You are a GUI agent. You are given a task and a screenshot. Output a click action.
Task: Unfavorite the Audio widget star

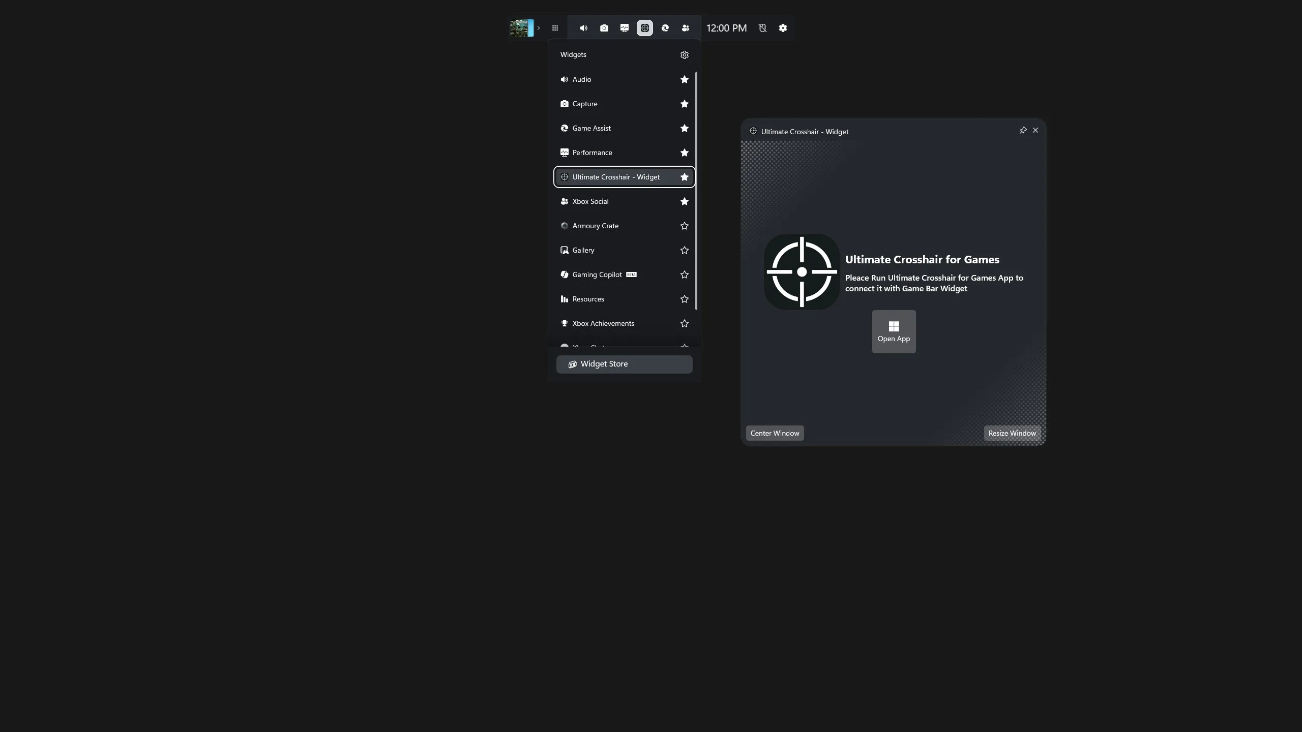tap(684, 79)
